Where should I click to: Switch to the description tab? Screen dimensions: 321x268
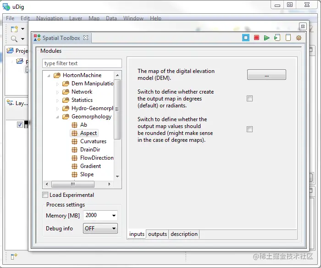pyautogui.click(x=184, y=234)
